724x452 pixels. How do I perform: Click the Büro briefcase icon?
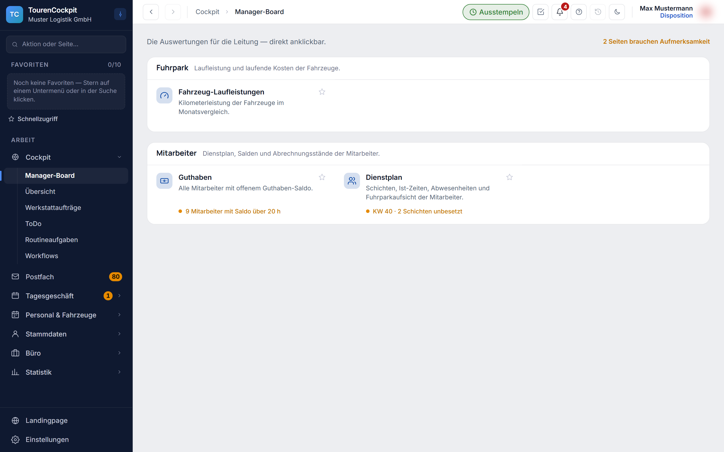(x=15, y=353)
